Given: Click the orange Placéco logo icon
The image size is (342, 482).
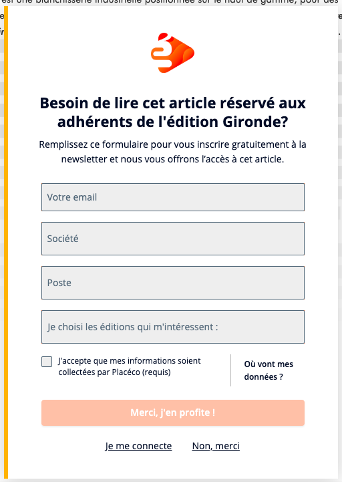Looking at the screenshot, I should 173,53.
